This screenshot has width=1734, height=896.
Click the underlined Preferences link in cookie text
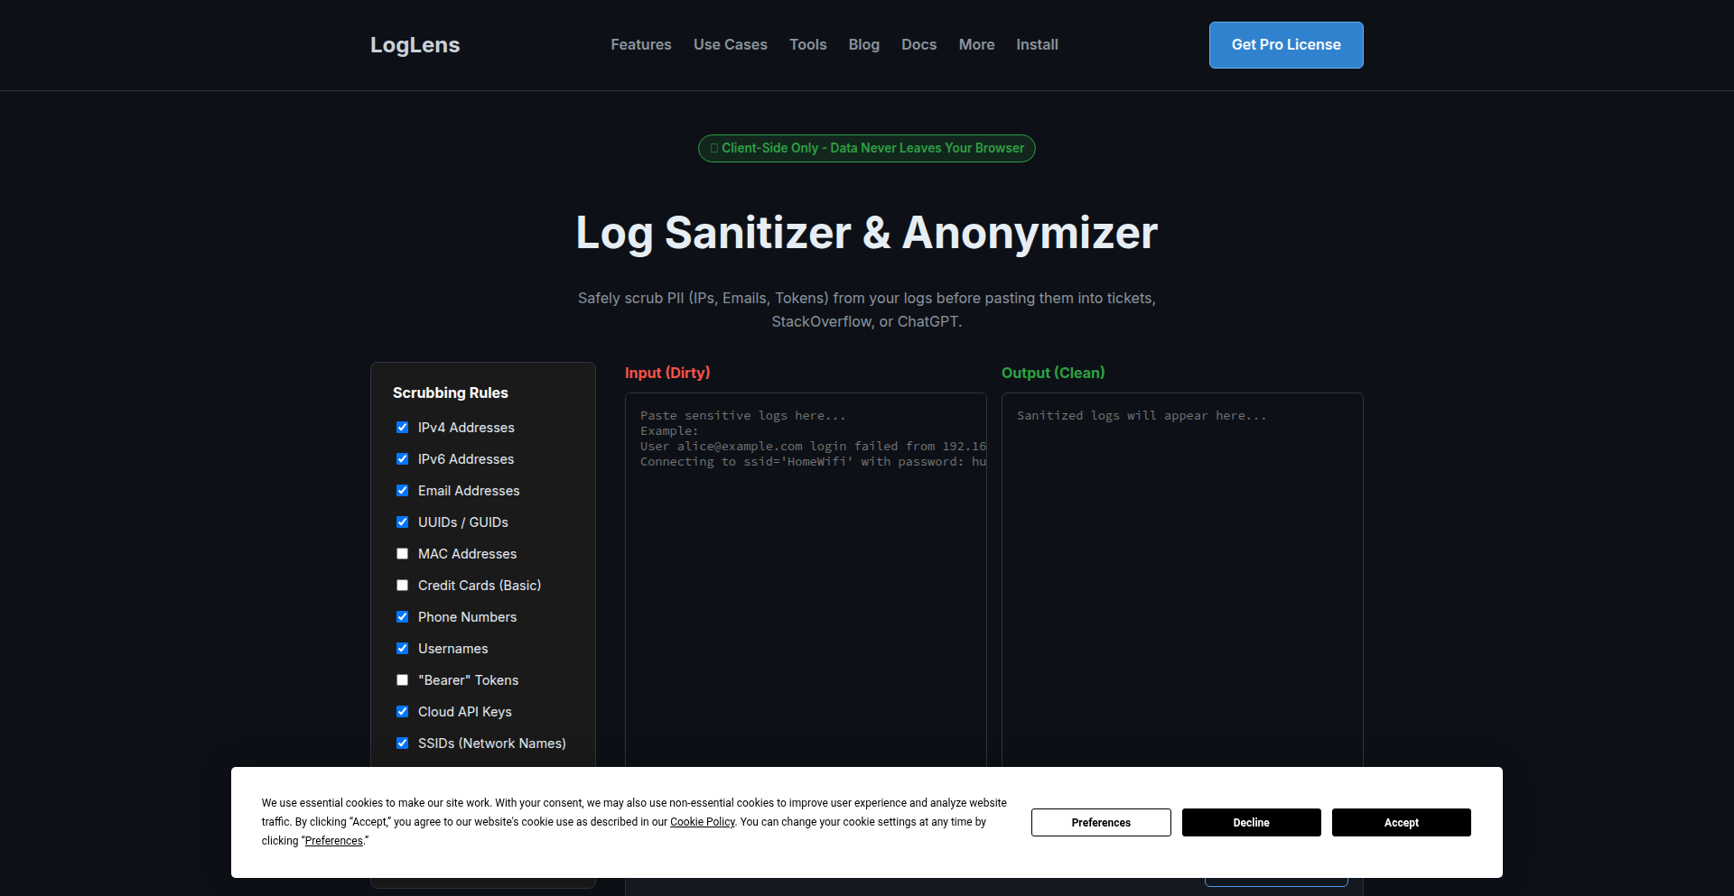pos(334,841)
